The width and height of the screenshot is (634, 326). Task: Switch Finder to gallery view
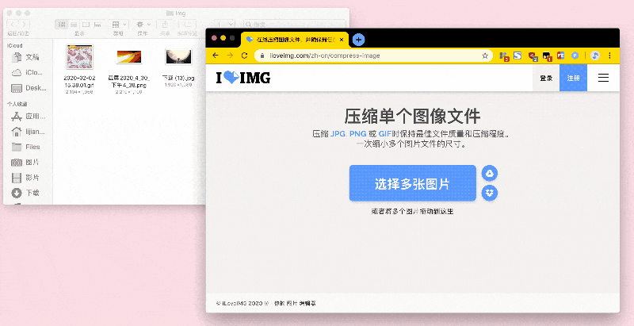point(97,25)
